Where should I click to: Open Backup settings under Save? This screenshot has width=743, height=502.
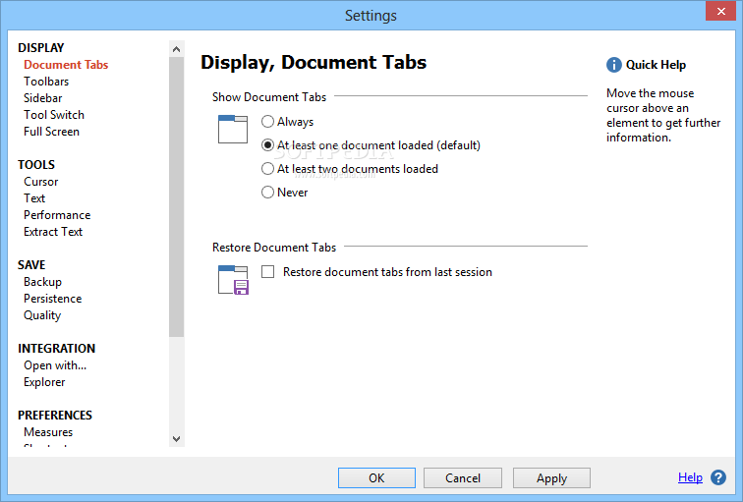(x=42, y=282)
